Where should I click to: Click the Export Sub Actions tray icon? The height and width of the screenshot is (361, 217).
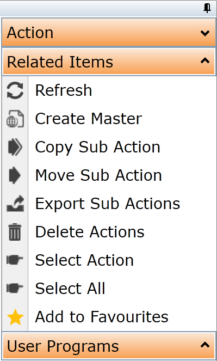point(15,204)
